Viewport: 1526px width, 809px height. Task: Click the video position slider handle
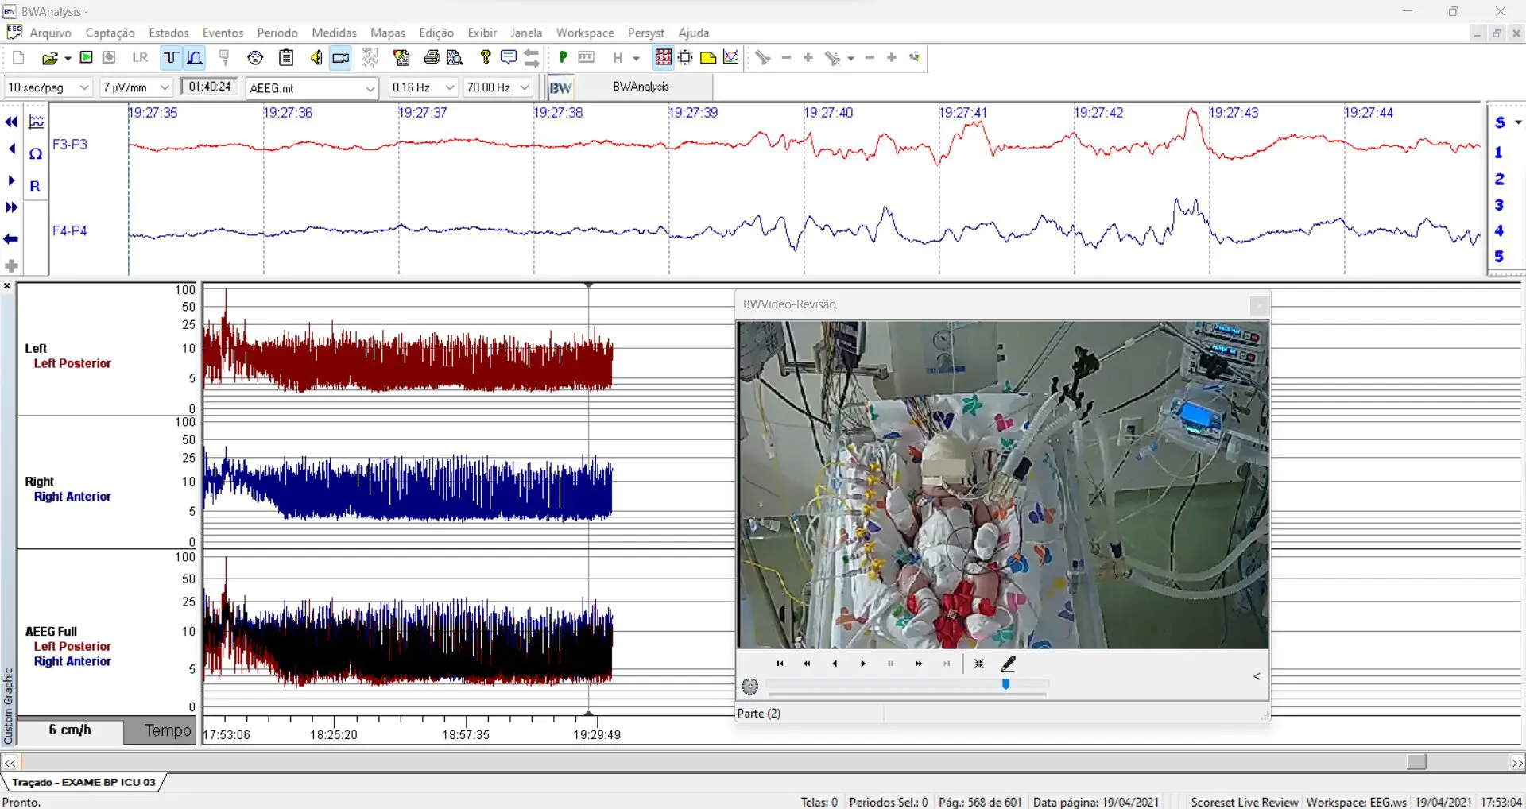[x=1005, y=683]
